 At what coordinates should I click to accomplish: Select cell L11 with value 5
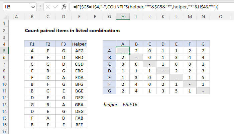177,91
